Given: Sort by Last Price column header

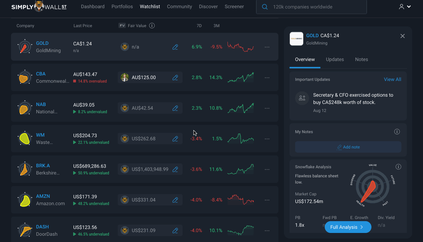Looking at the screenshot, I should (x=83, y=26).
